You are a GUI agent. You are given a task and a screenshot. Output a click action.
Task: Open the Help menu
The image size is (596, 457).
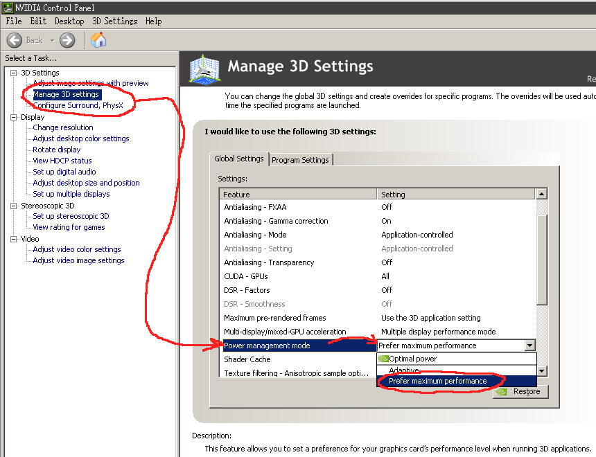pos(154,21)
